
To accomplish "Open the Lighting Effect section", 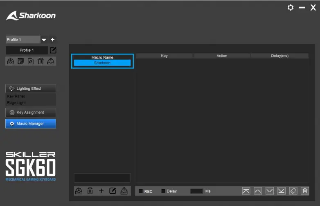I will click(31, 88).
